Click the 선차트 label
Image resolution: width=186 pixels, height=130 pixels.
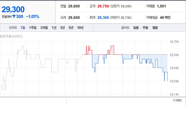(13, 28)
